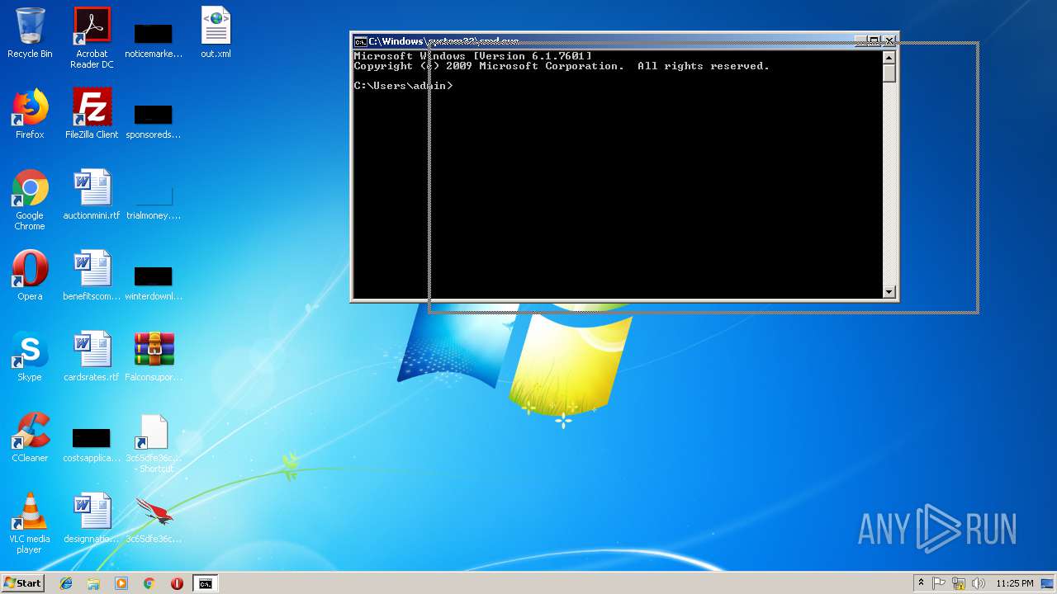Screen dimensions: 1057x594
Task: Click Chrome icon in taskbar
Action: 149,583
